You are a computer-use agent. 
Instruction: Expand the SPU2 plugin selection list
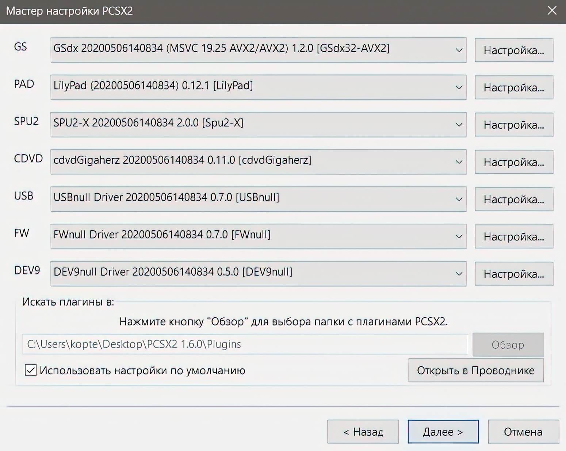tap(258, 125)
